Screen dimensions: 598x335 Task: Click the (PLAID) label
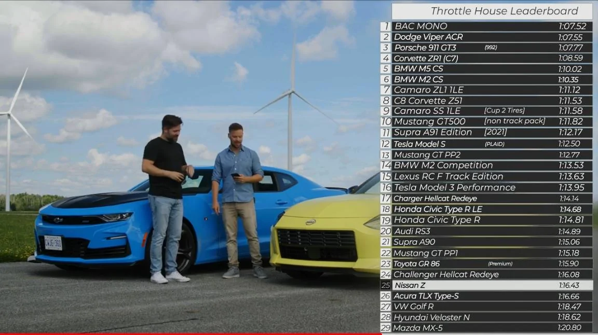click(495, 144)
